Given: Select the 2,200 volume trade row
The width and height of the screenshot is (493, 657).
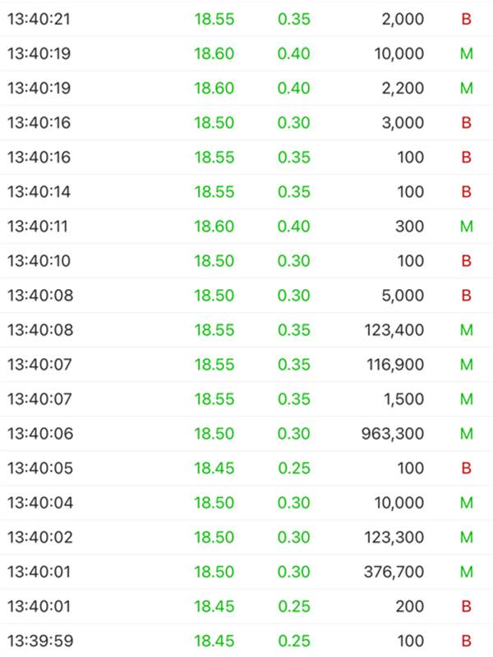Looking at the screenshot, I should pos(246,88).
